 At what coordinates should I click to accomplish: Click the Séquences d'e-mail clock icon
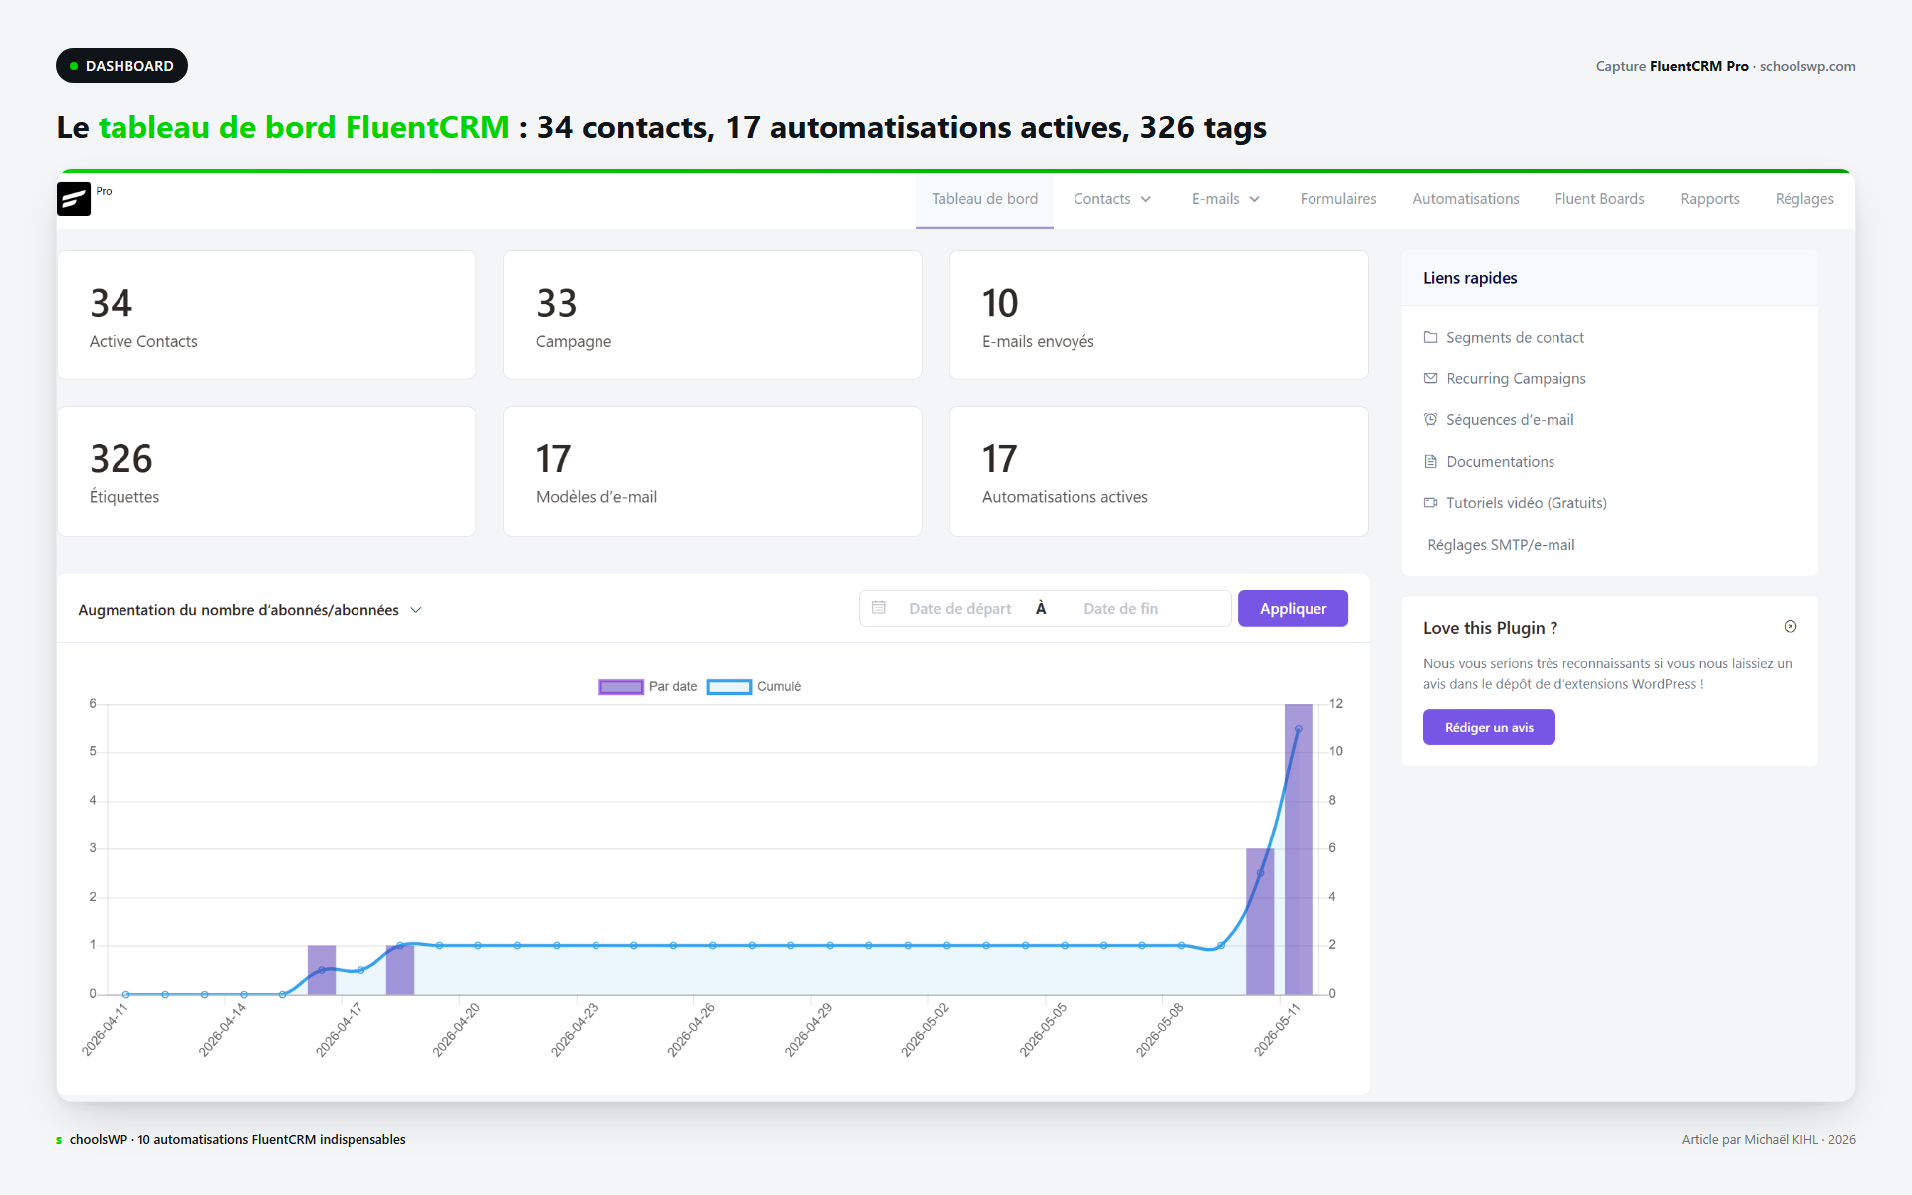[1430, 419]
